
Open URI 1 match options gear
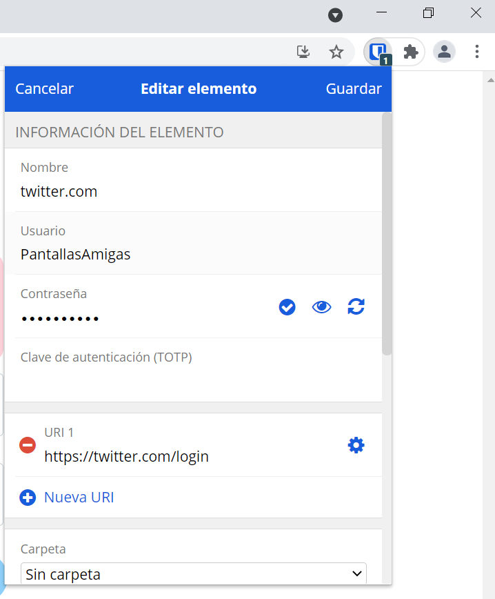(356, 445)
